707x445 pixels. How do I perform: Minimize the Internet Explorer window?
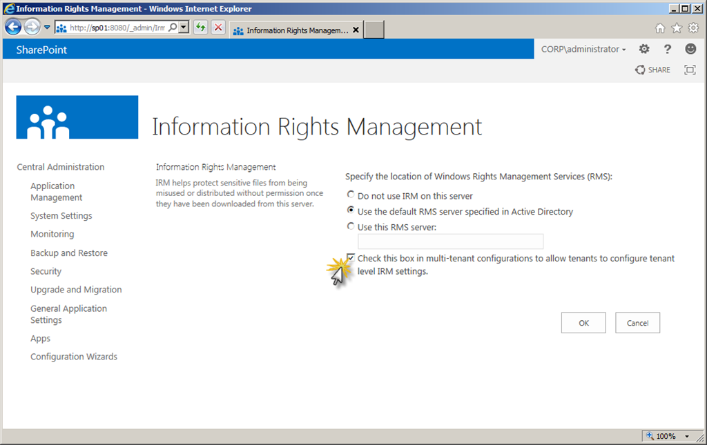point(674,8)
